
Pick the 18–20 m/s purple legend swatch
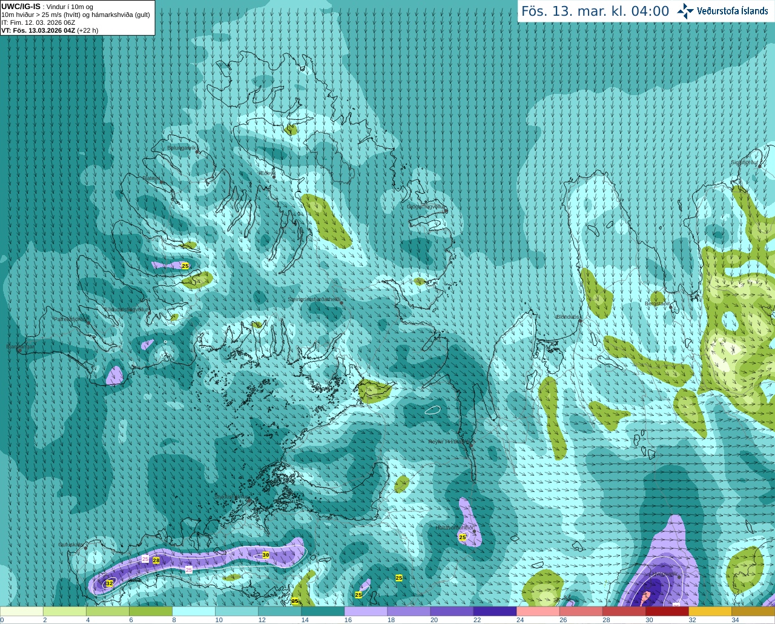coord(409,611)
